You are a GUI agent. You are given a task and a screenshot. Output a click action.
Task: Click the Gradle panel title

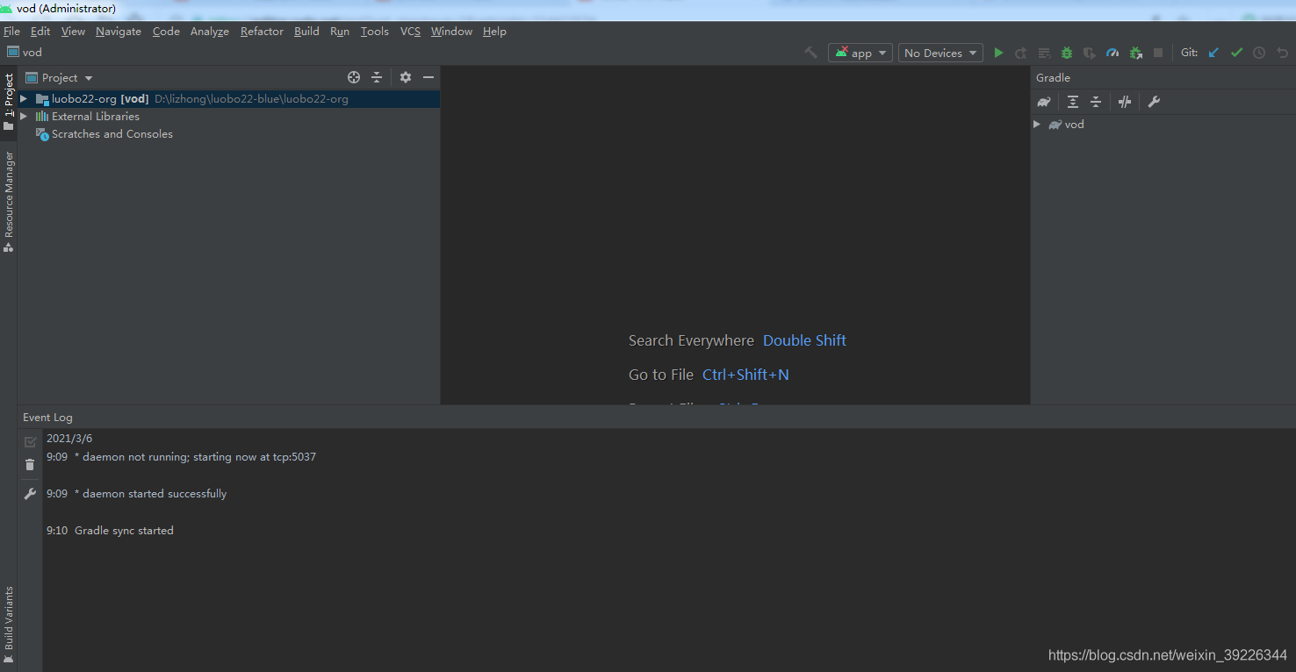click(x=1053, y=78)
